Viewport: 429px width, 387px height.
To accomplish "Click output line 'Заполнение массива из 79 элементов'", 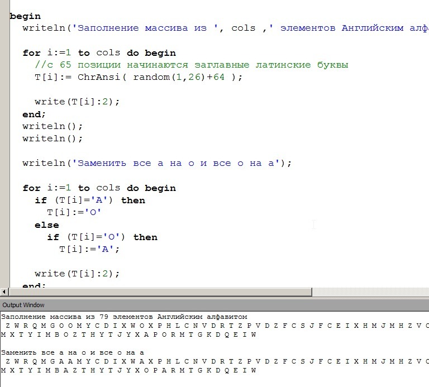I will coord(124,317).
